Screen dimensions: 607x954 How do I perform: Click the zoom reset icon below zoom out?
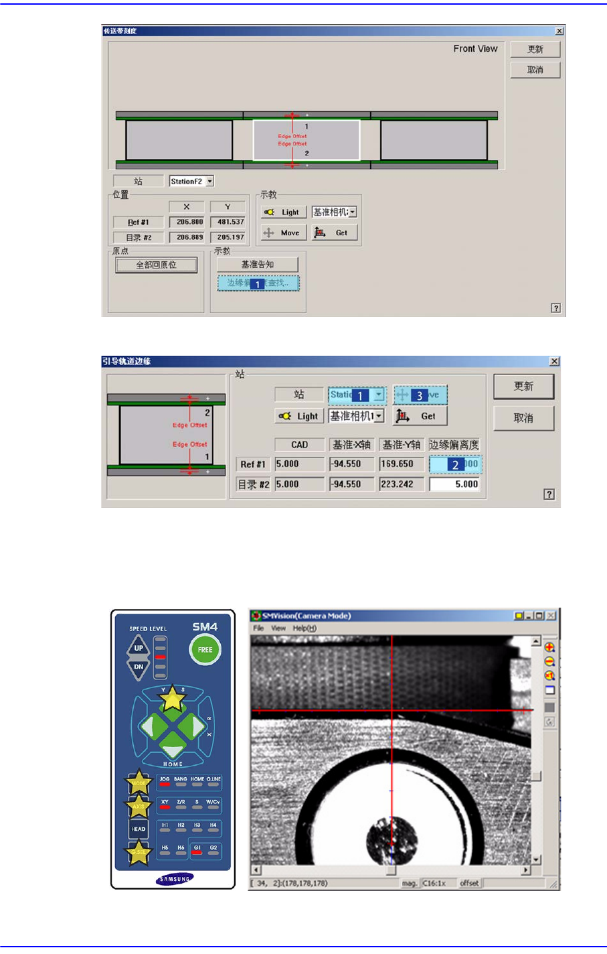549,675
